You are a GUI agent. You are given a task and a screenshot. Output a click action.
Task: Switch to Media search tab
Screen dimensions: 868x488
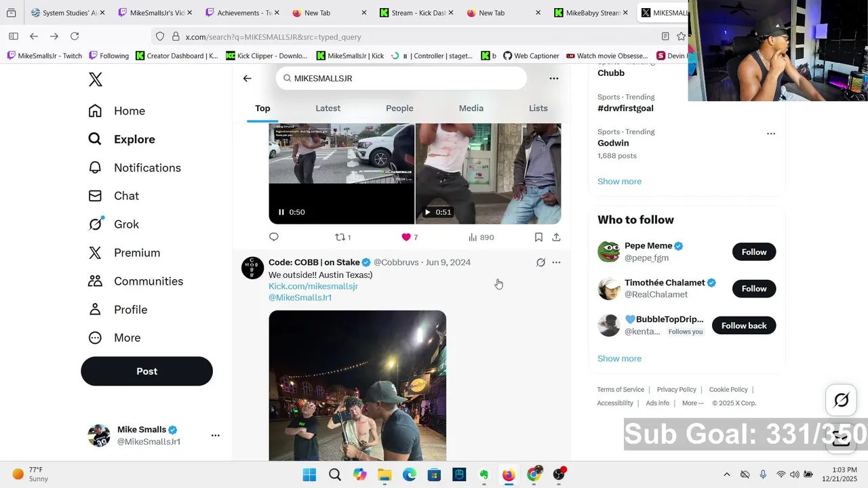click(x=471, y=108)
